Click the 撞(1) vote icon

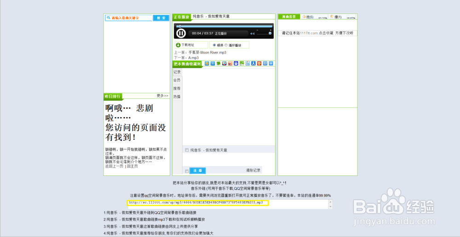pyautogui.click(x=332, y=17)
